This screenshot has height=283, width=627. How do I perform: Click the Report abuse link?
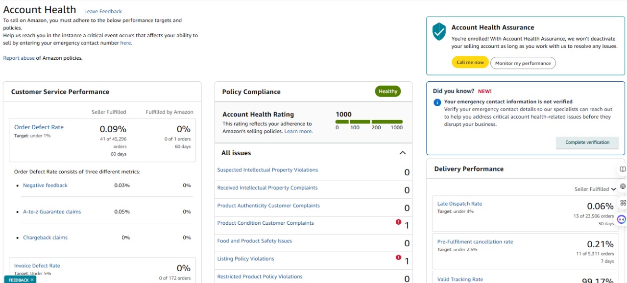pos(19,58)
